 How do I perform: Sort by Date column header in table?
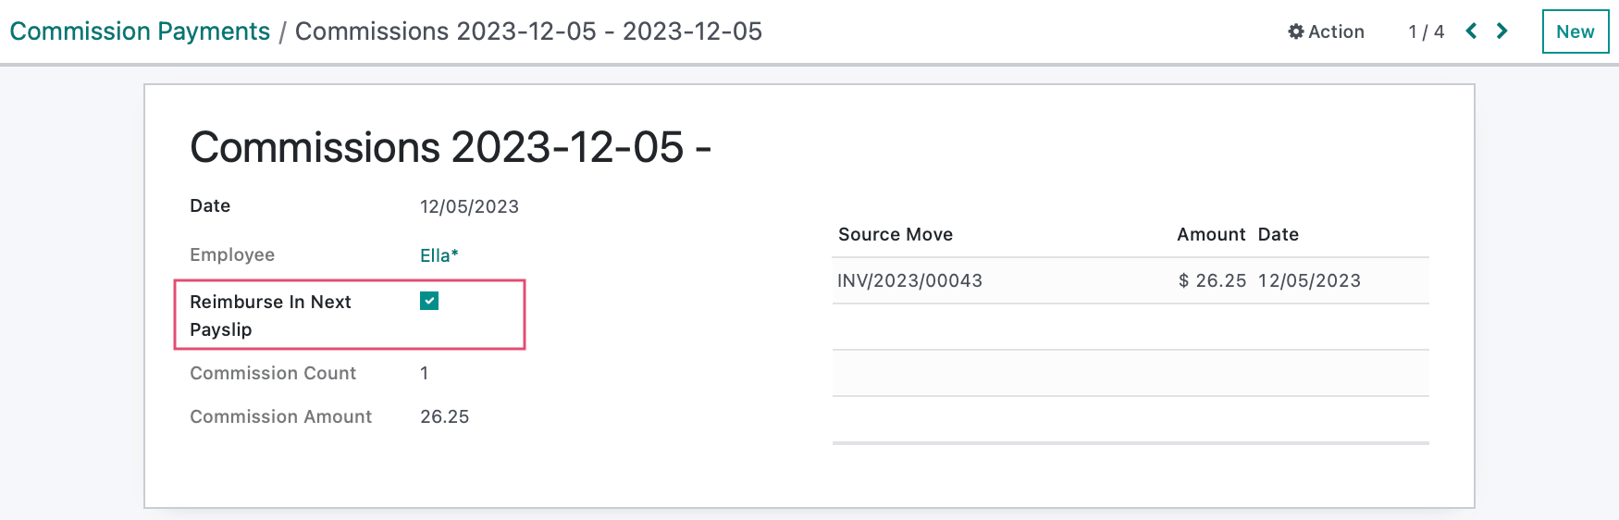point(1279,234)
